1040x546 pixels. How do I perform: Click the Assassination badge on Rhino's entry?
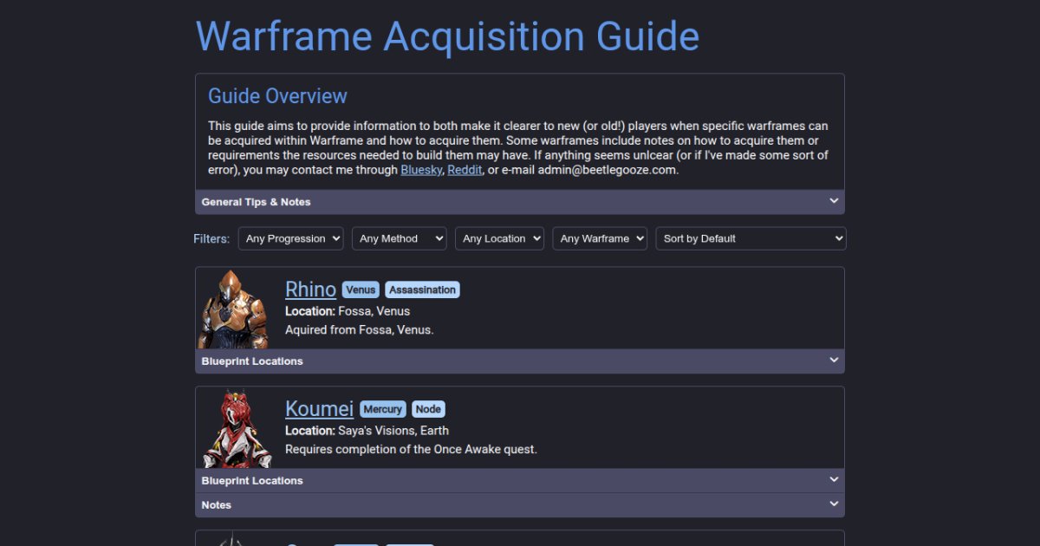click(x=422, y=289)
